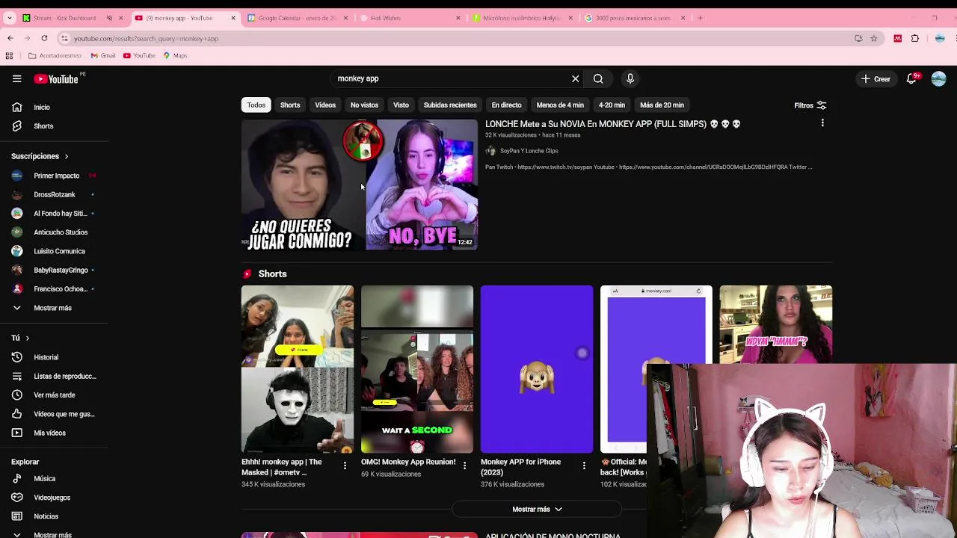Open Videojuegos under Explorar
This screenshot has width=957, height=538.
click(52, 498)
